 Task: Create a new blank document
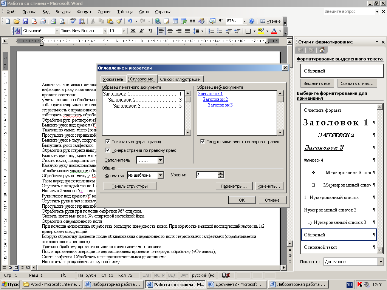[8, 21]
